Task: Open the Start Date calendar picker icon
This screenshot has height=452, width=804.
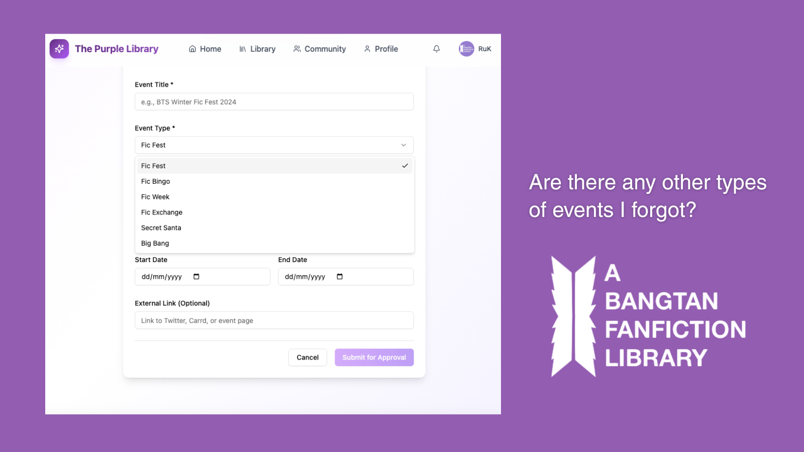Action: [196, 277]
